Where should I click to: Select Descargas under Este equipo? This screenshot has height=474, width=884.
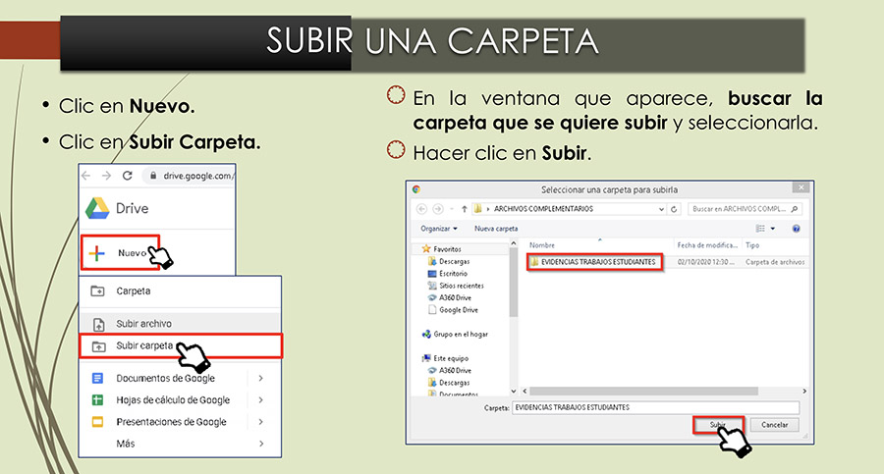(x=449, y=383)
